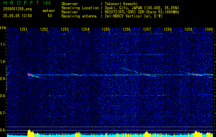Click the 1251 time marker
The width and height of the screenshot is (216, 137).
tap(24, 29)
